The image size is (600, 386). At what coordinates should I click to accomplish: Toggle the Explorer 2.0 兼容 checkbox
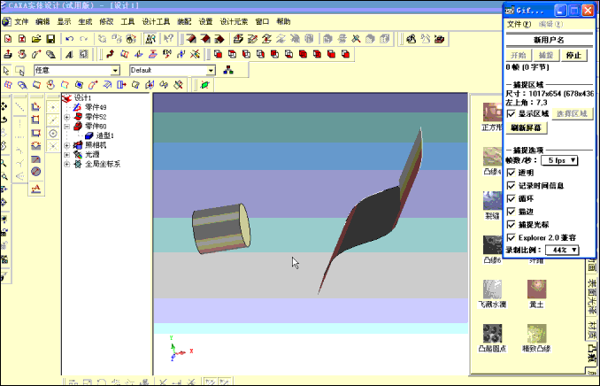coord(511,238)
